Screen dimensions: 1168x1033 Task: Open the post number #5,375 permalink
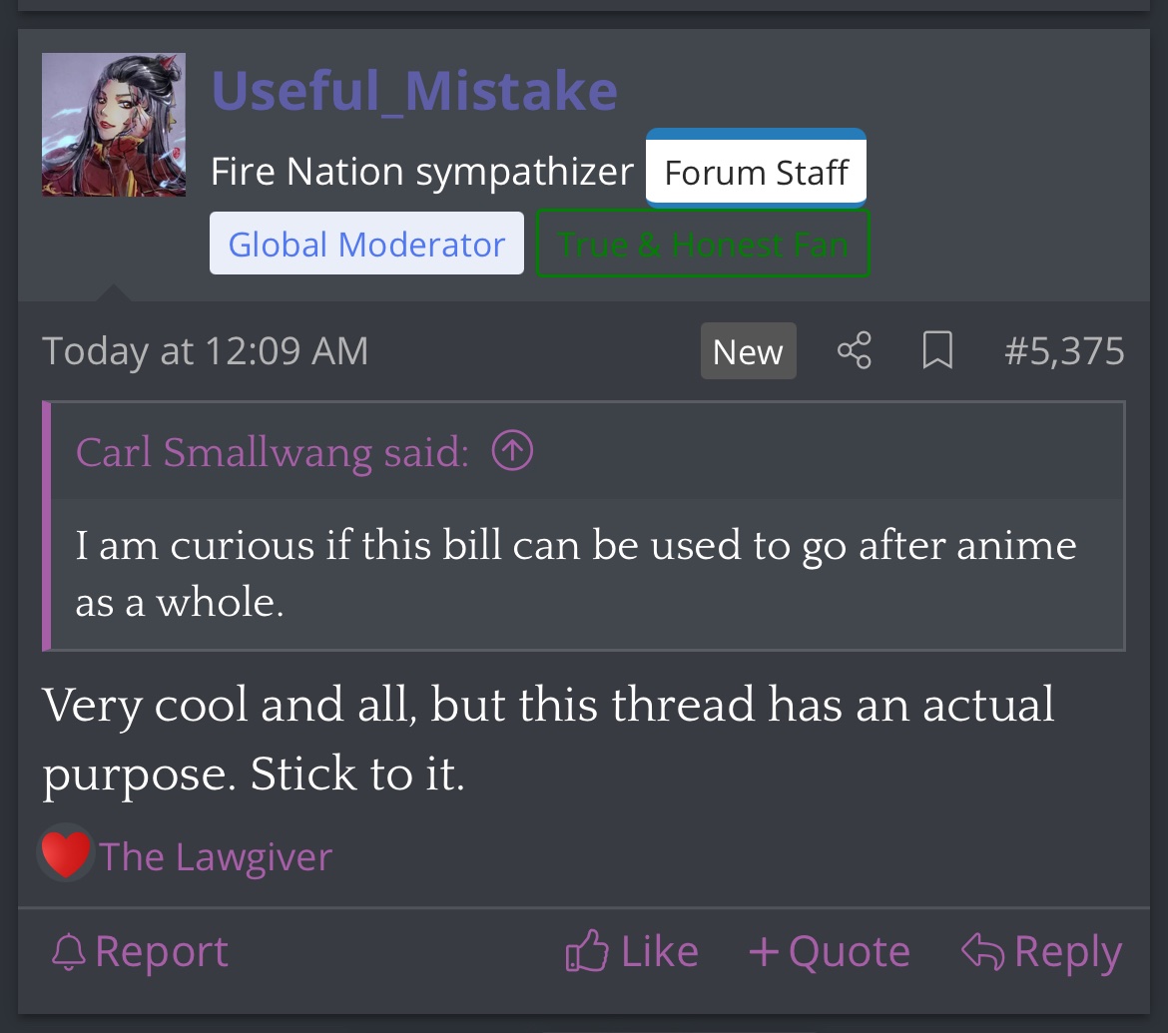coord(1064,351)
